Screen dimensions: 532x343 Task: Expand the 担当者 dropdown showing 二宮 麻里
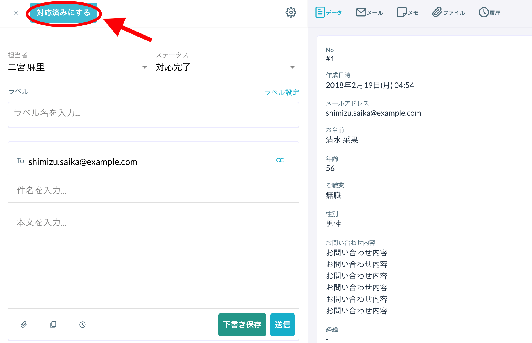79,67
